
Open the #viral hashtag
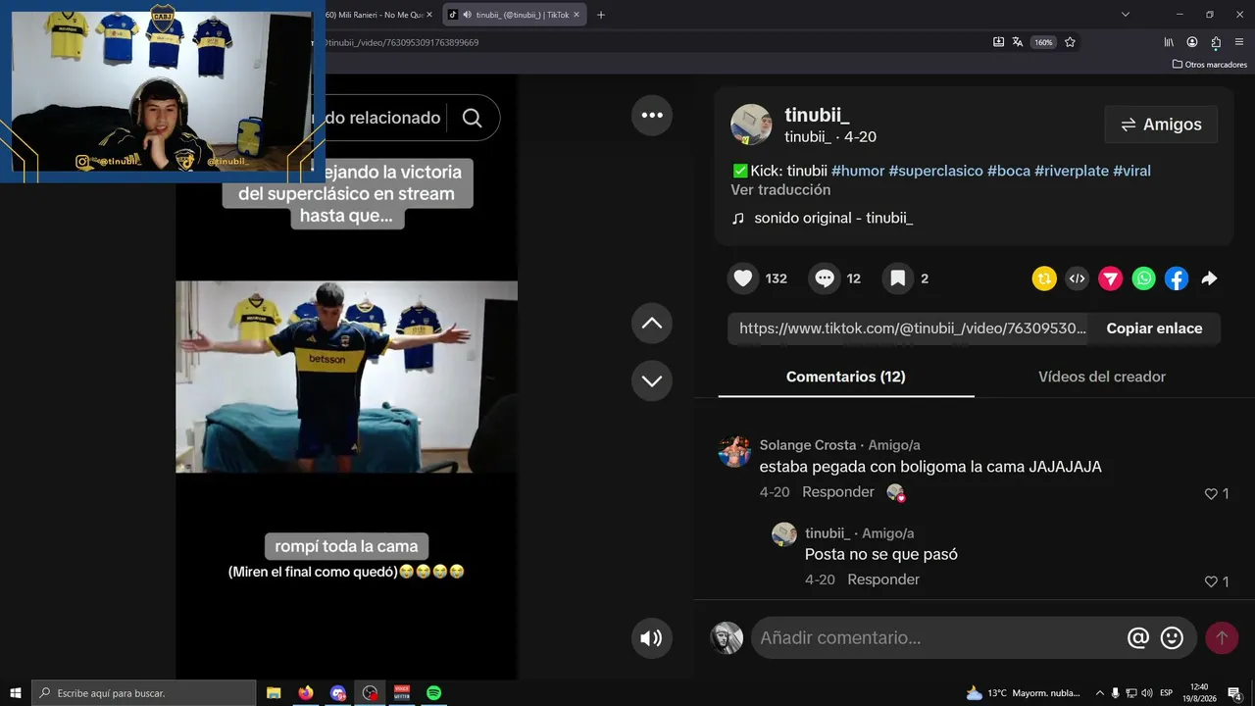(1131, 171)
